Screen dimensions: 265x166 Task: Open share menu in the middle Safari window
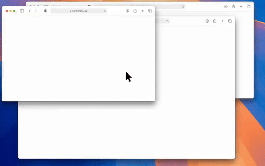215,21
